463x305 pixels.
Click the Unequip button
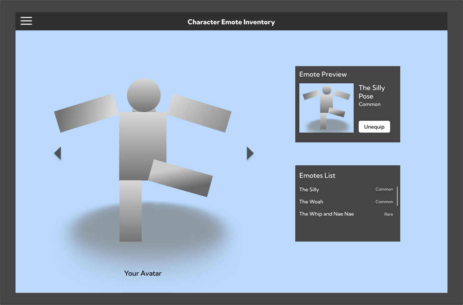(x=374, y=127)
